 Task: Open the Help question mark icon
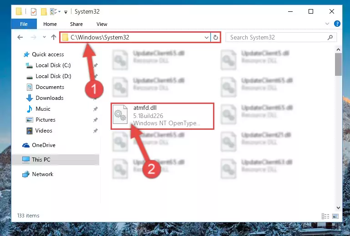pyautogui.click(x=337, y=24)
